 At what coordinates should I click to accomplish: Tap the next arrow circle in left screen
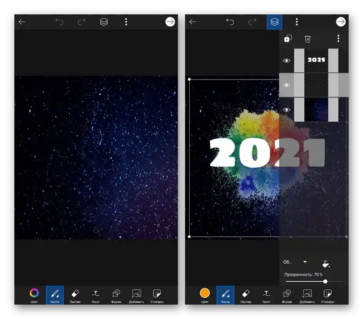tap(170, 22)
